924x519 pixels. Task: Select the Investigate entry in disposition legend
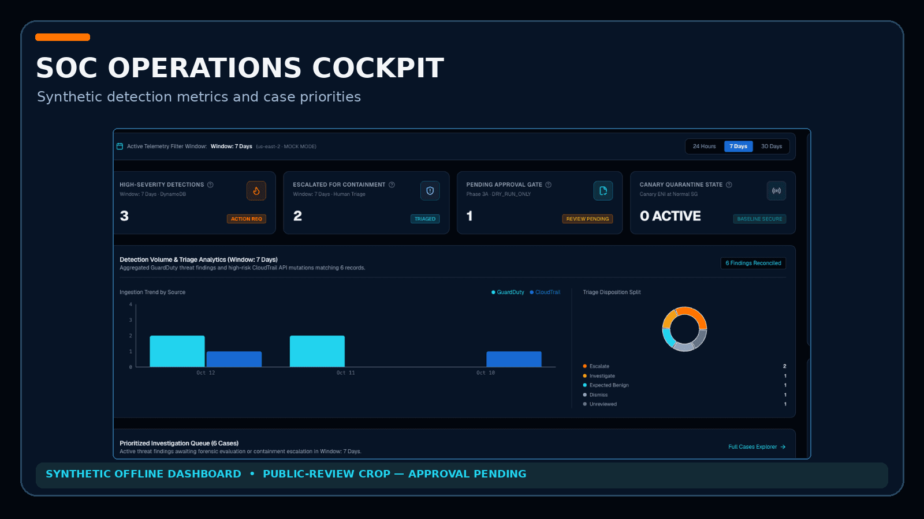pyautogui.click(x=684, y=376)
